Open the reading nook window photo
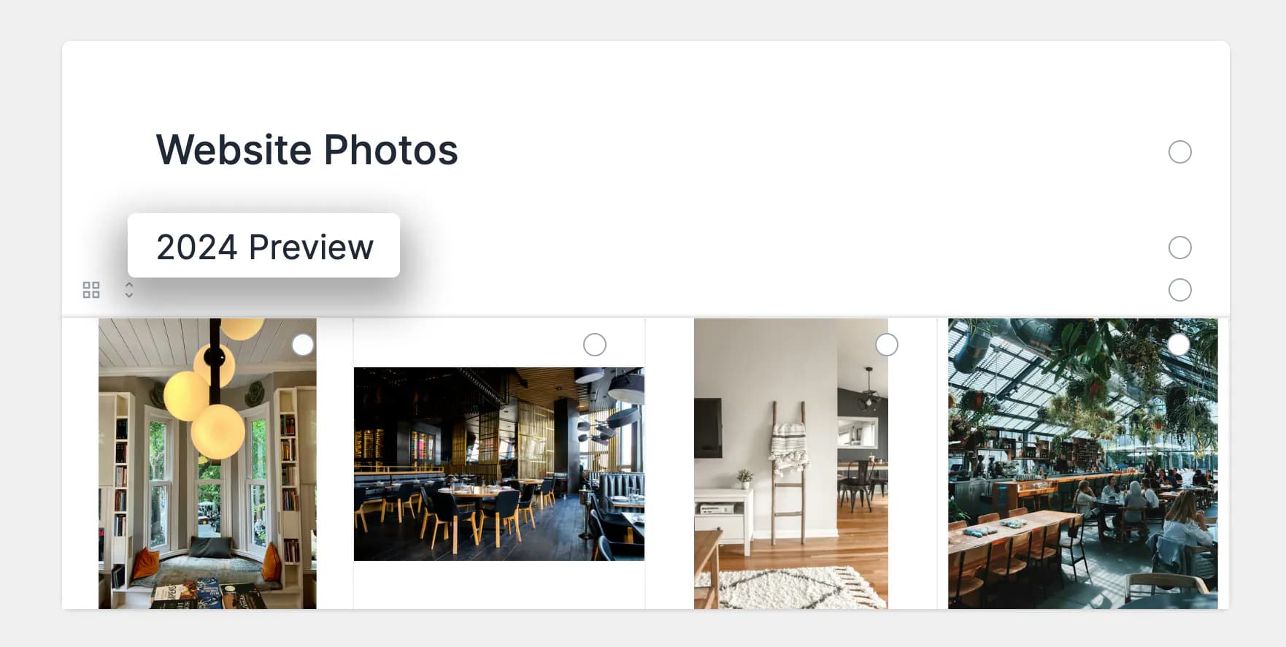1286x647 pixels. click(x=207, y=464)
